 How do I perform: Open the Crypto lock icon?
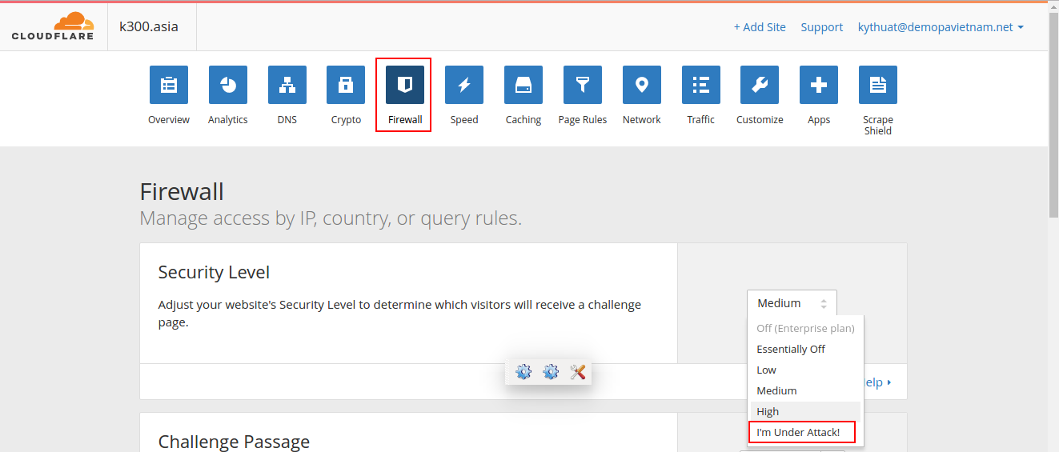[x=346, y=85]
